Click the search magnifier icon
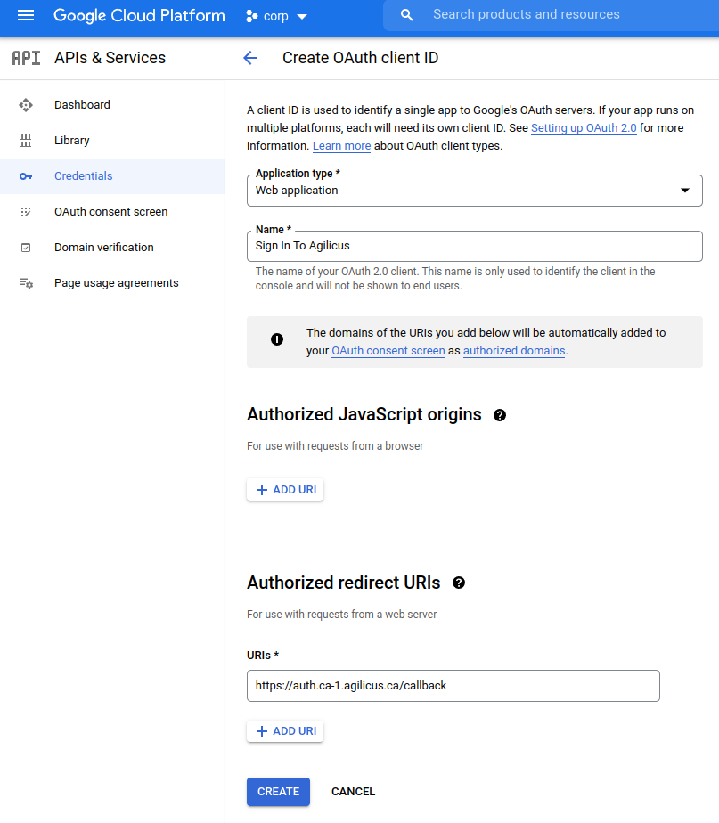 coord(407,15)
